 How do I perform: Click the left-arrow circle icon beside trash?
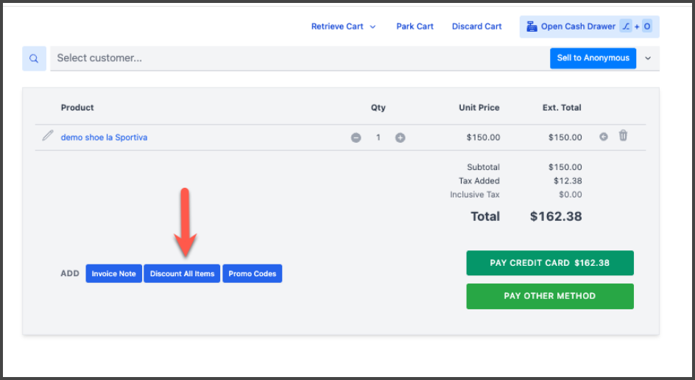604,137
